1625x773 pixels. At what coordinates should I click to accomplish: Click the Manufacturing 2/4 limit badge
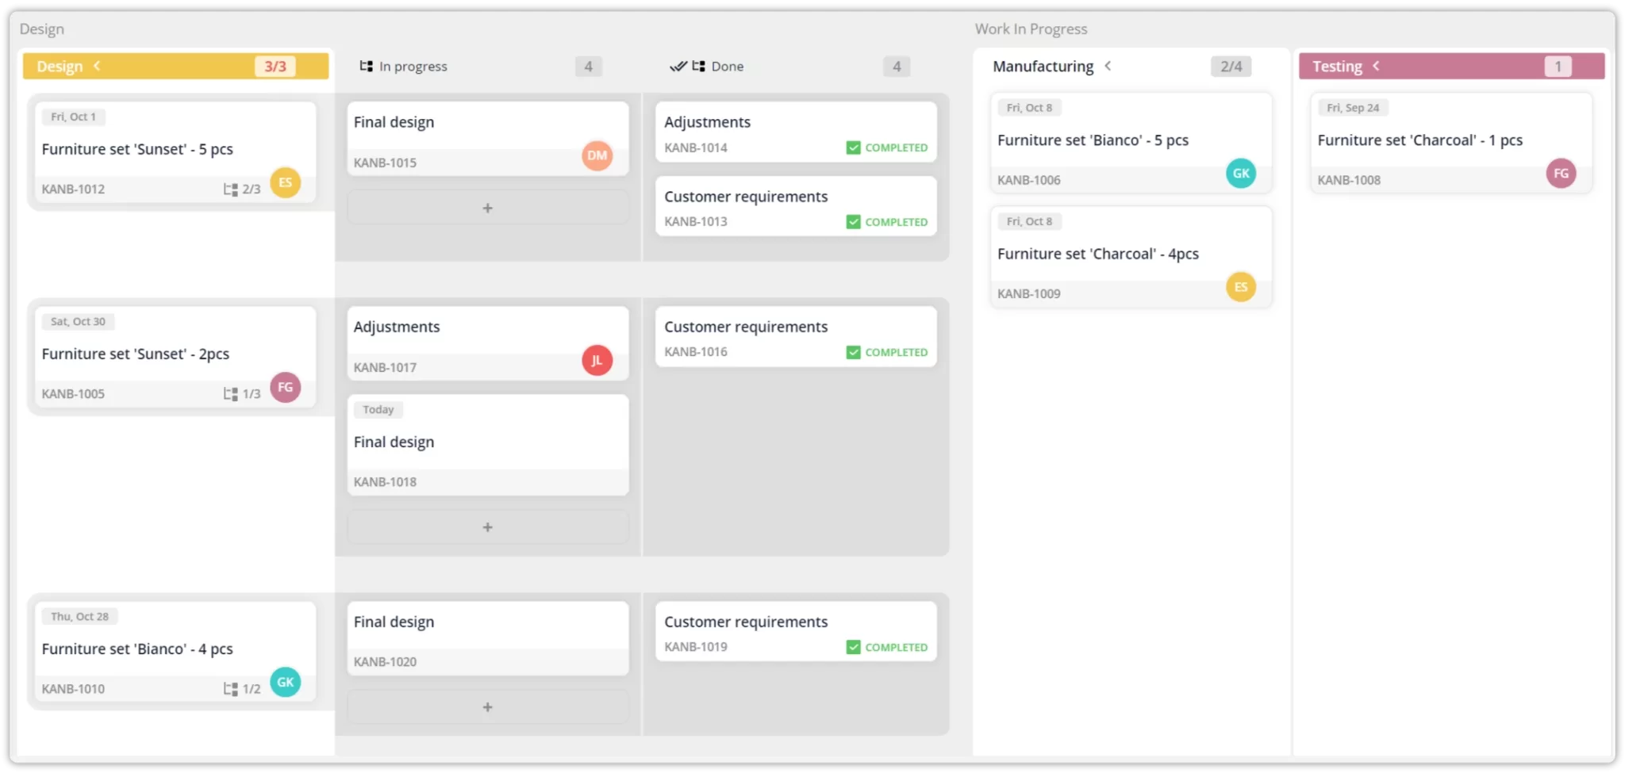1231,67
